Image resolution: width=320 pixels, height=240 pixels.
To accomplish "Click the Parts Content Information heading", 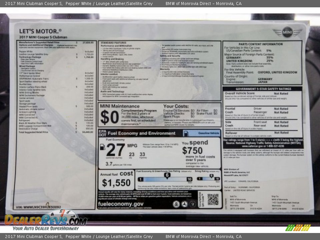I will point(260,44).
